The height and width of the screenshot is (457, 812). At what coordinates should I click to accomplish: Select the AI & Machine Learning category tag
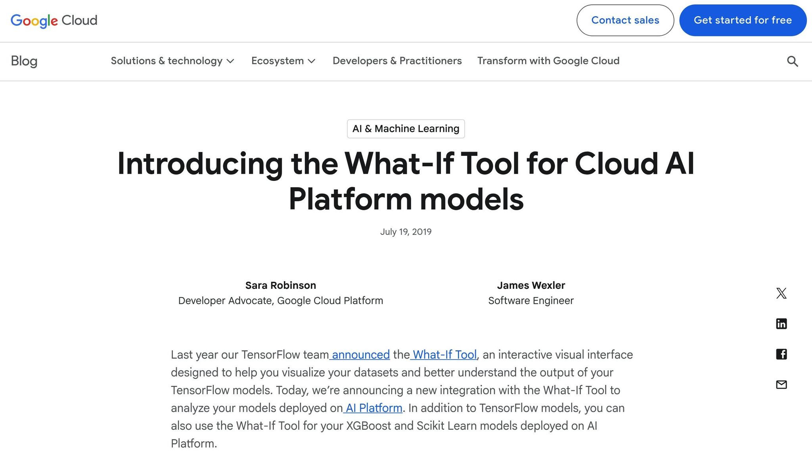point(406,129)
